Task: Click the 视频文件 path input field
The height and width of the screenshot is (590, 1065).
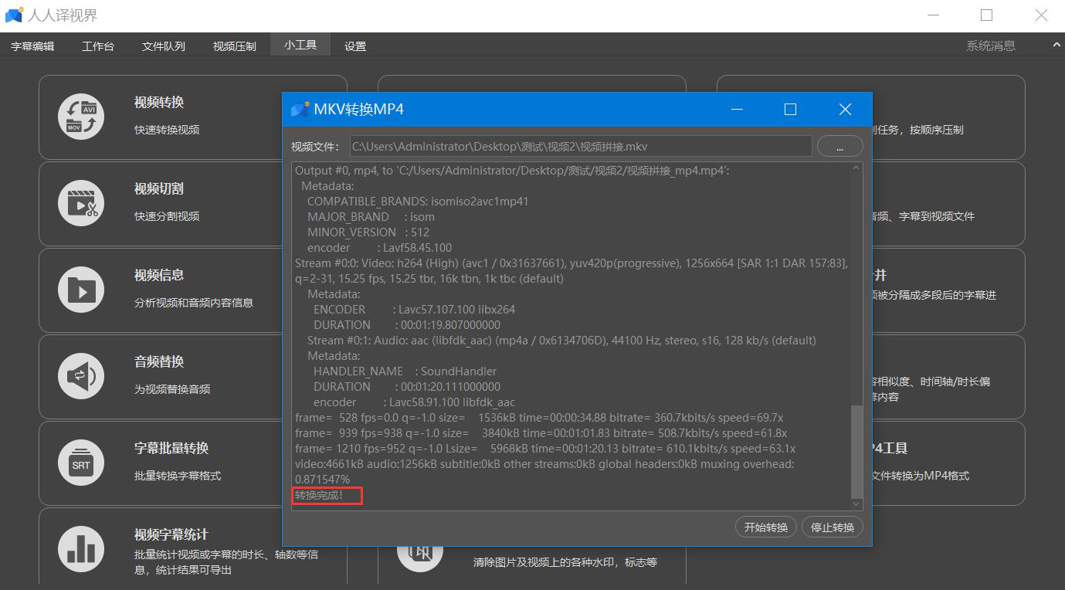Action: pyautogui.click(x=581, y=146)
